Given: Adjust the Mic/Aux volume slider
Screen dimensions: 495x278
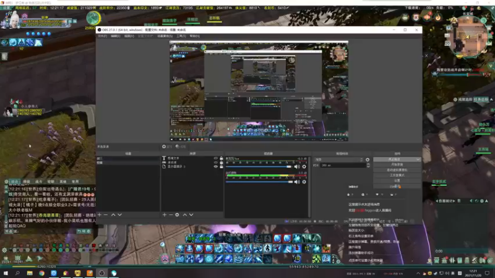Looking at the screenshot, I should pos(259,166).
